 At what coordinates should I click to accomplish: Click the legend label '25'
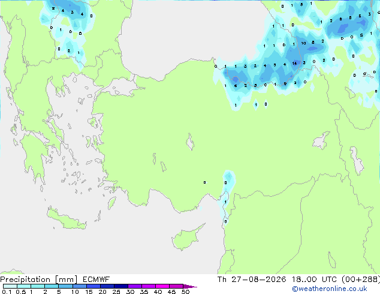(116, 292)
